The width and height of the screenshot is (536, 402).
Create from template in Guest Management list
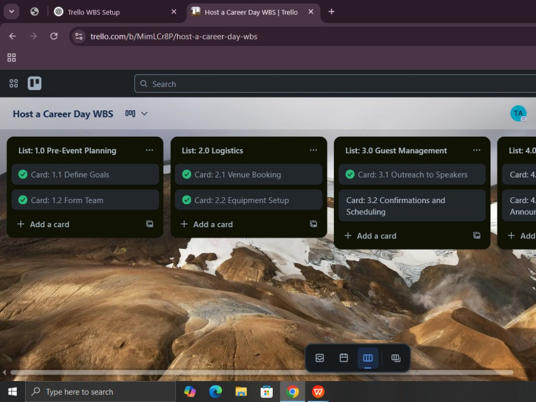pos(477,235)
